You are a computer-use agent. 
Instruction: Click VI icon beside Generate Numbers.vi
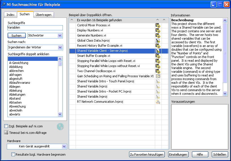tap(158, 35)
